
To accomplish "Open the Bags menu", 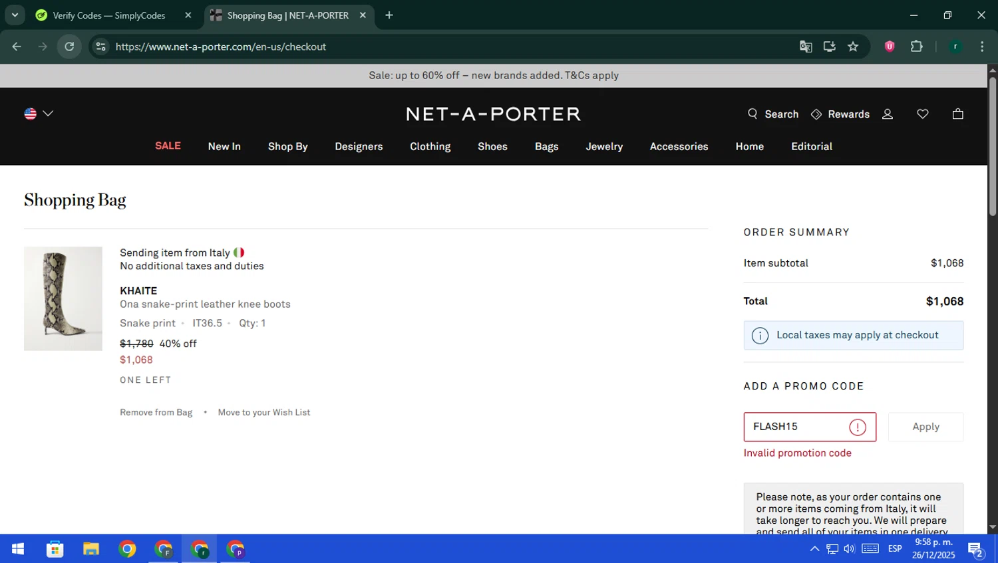I will point(547,146).
